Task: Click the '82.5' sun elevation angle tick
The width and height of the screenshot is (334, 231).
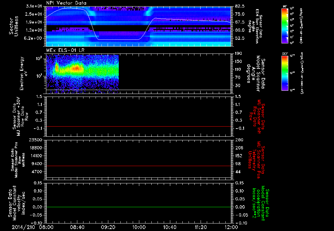Action: tap(240, 6)
